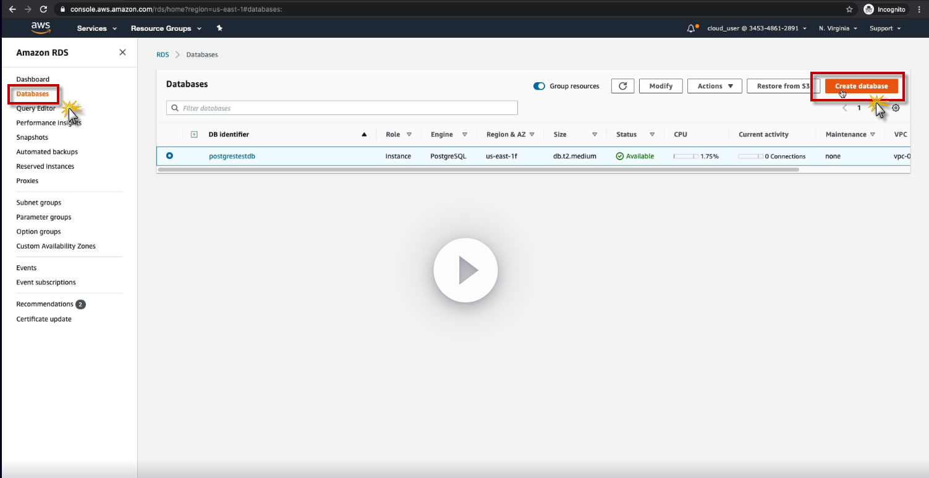929x478 pixels.
Task: Open Recommendations in the sidebar
Action: [45, 304]
